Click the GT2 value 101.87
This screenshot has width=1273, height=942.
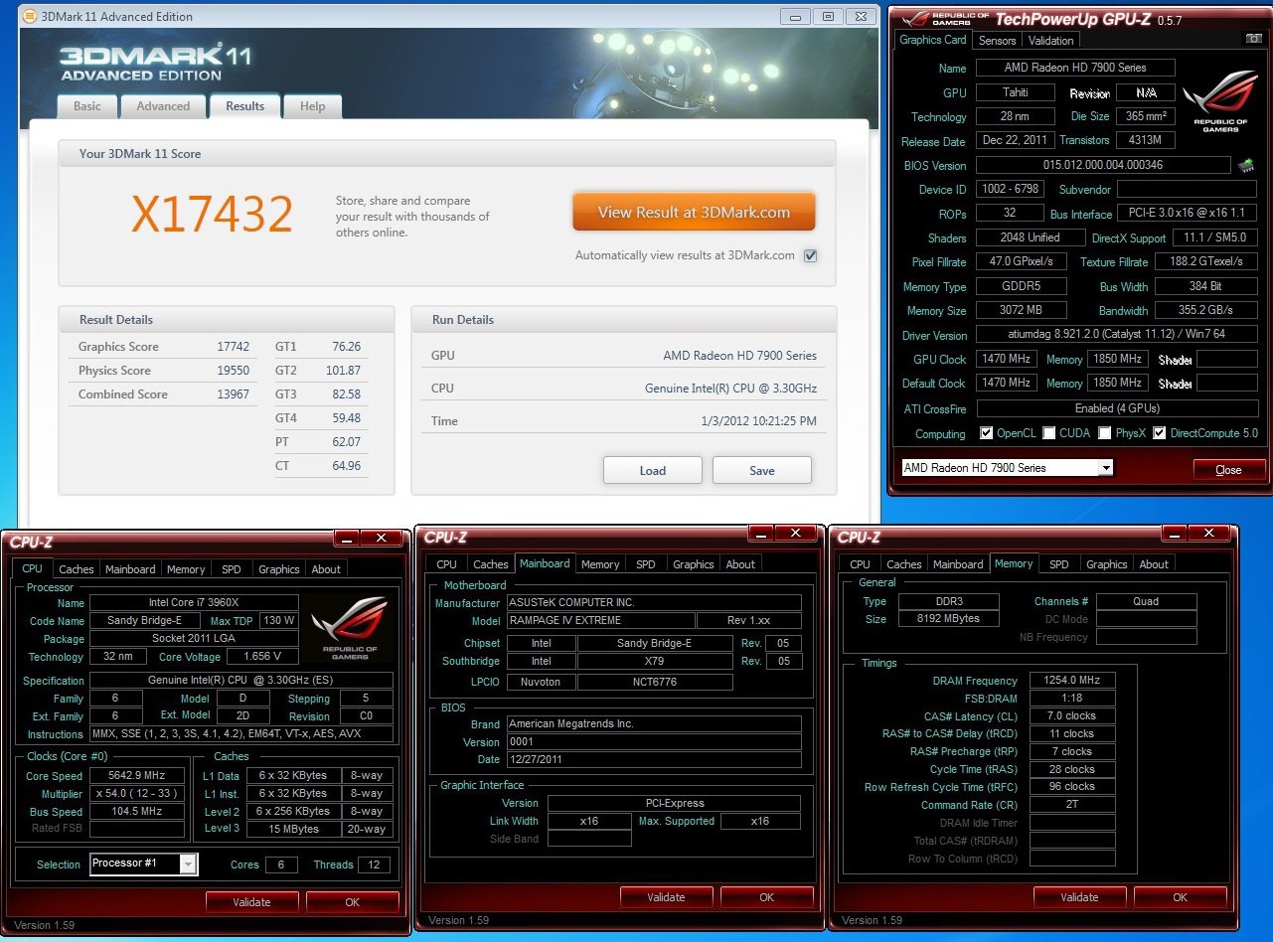[343, 371]
